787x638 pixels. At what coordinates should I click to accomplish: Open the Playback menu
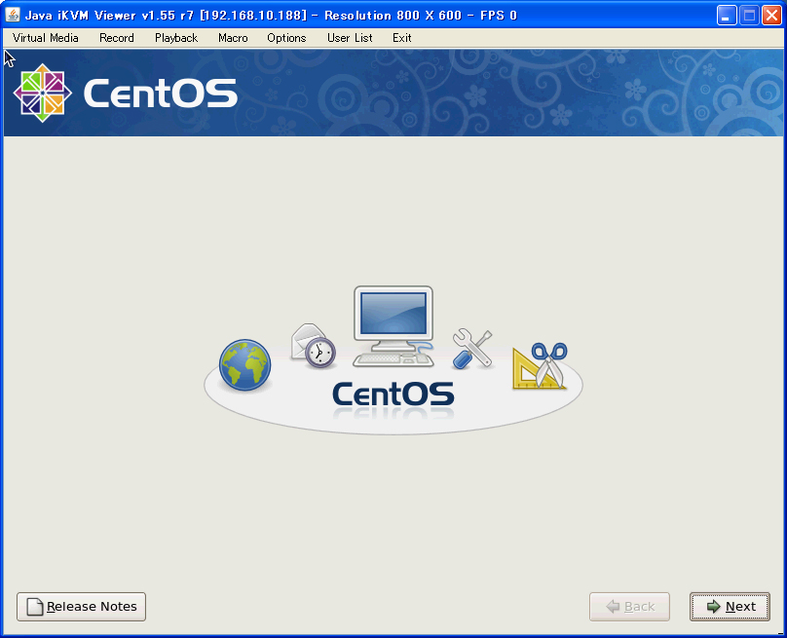(x=176, y=38)
